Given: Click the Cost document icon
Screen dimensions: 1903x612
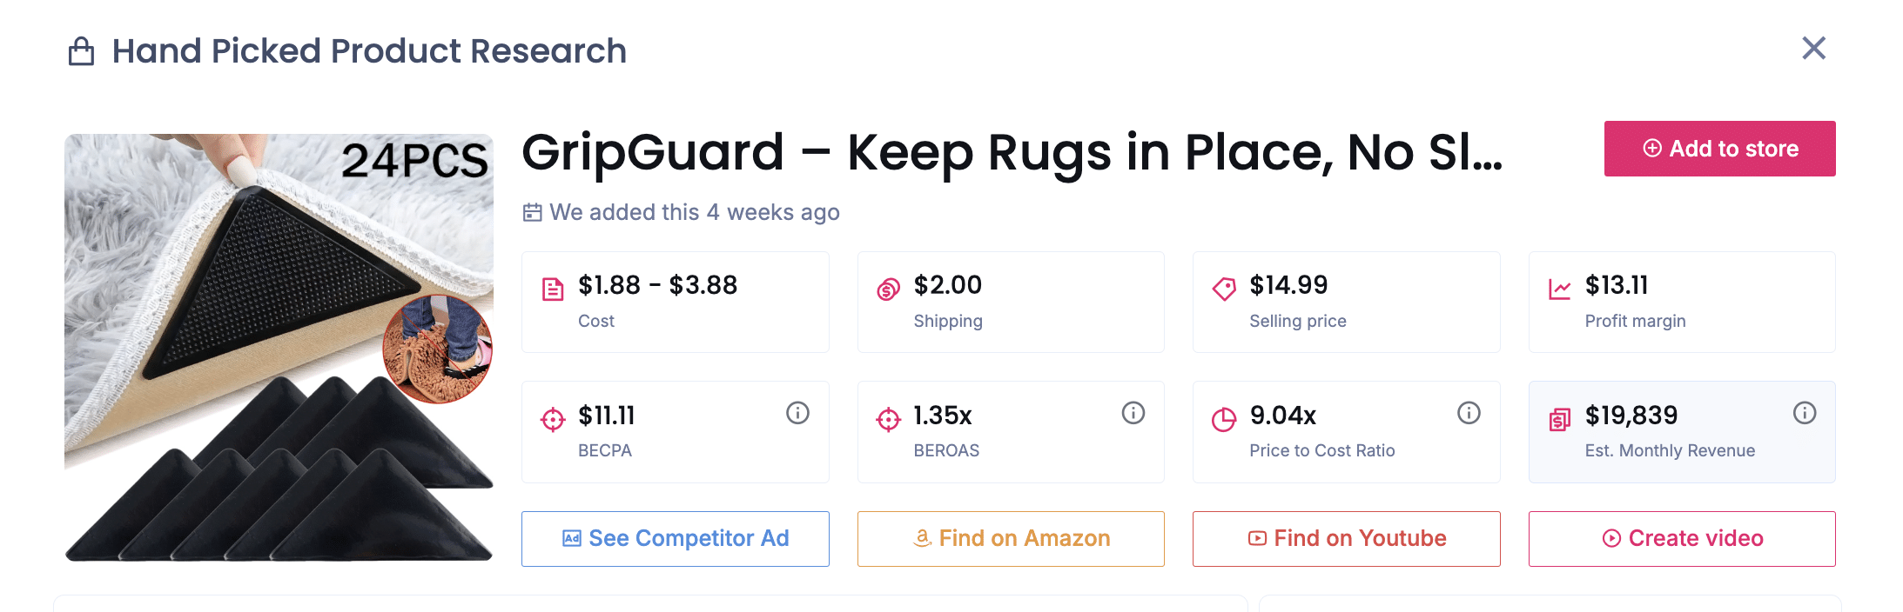Looking at the screenshot, I should 553,289.
